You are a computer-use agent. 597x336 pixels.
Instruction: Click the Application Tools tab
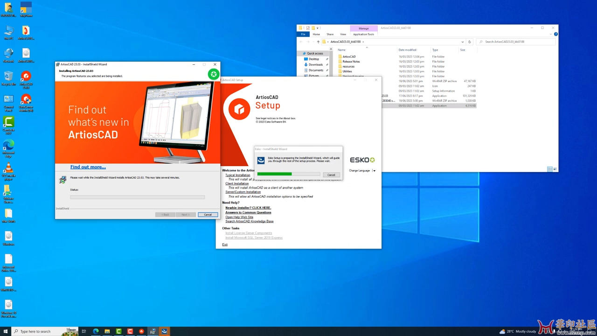363,34
